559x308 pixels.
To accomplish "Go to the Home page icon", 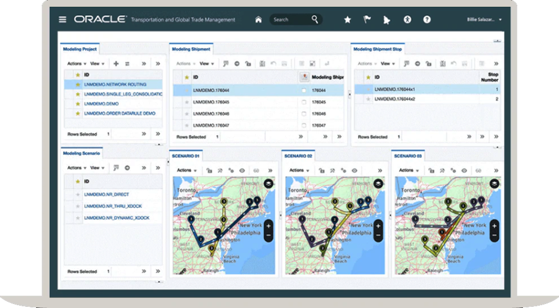I will coord(259,20).
